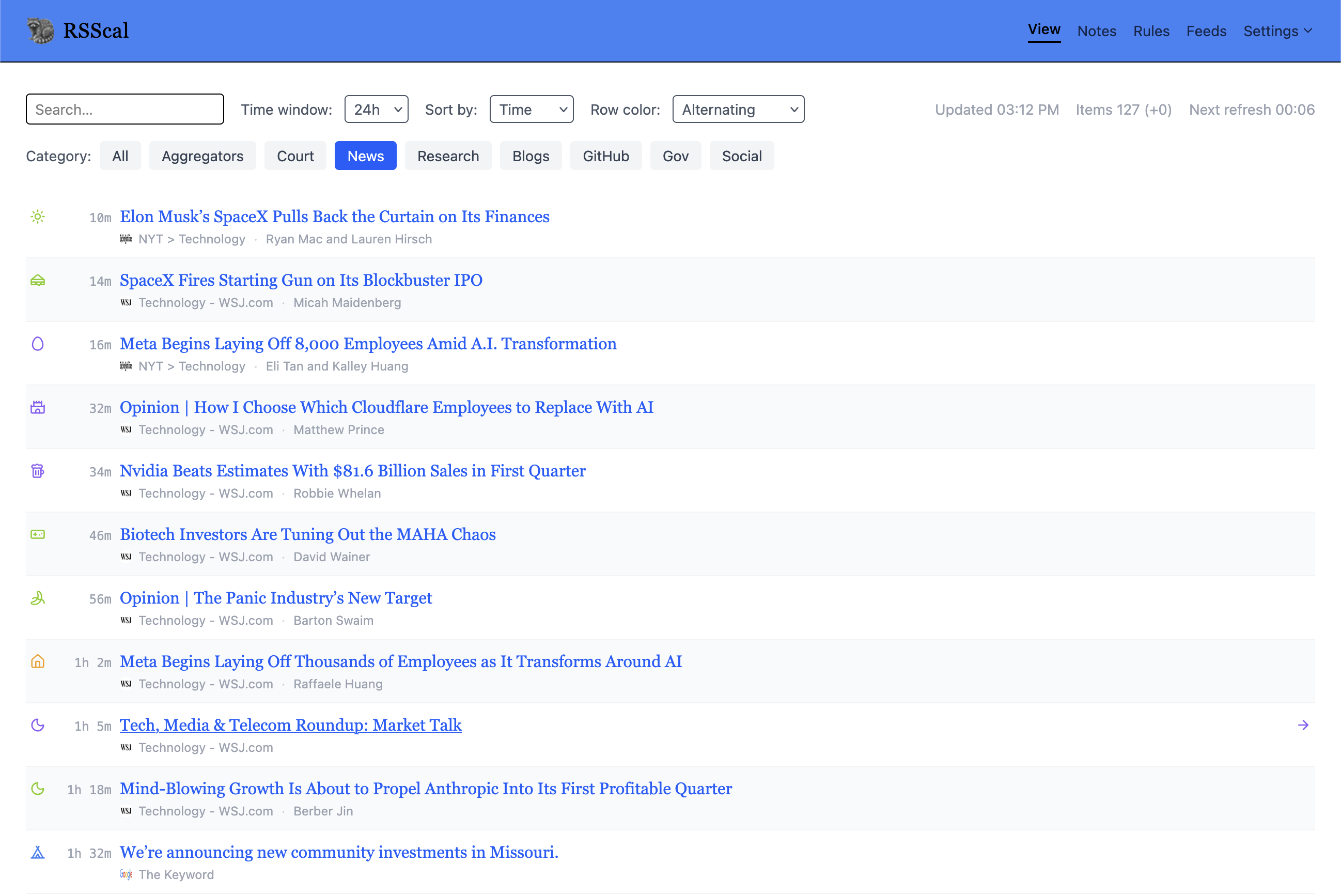
Task: Click Google favicon next to The Keyword
Action: [x=126, y=874]
